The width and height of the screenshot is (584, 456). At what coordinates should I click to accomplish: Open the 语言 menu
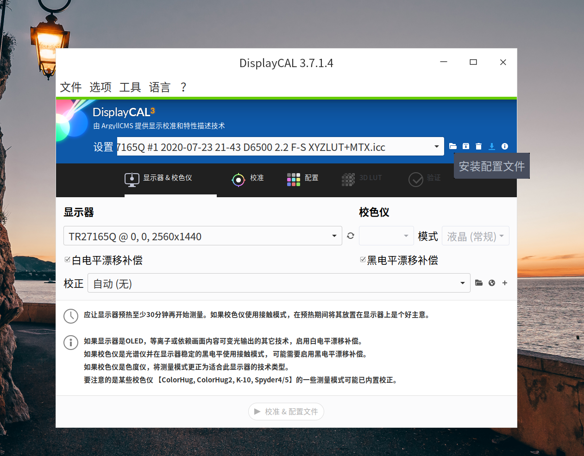160,87
